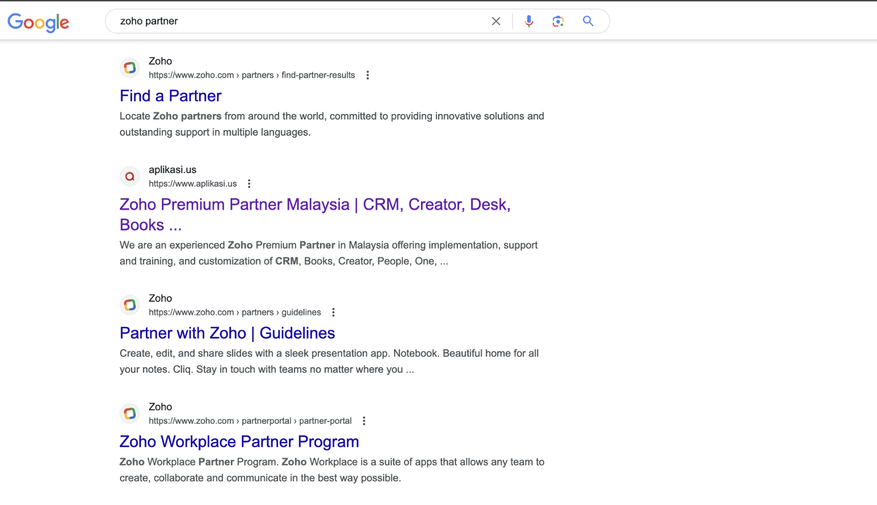Open the Find a Partner link
877x505 pixels.
[x=170, y=96]
